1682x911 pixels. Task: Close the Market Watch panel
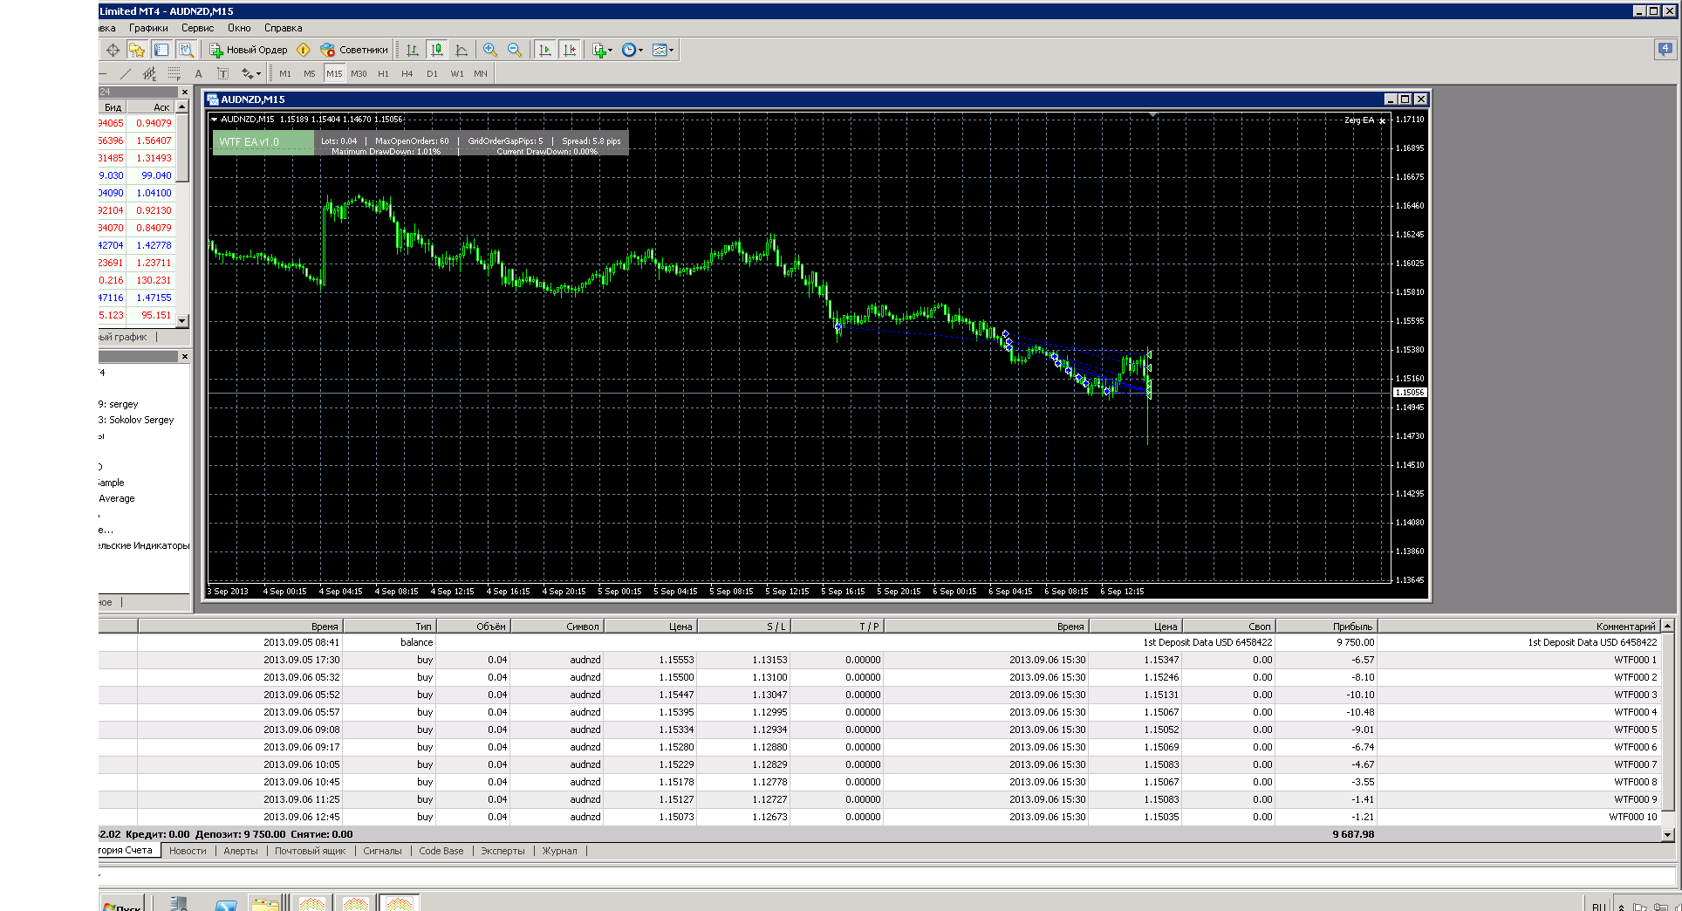[x=184, y=92]
